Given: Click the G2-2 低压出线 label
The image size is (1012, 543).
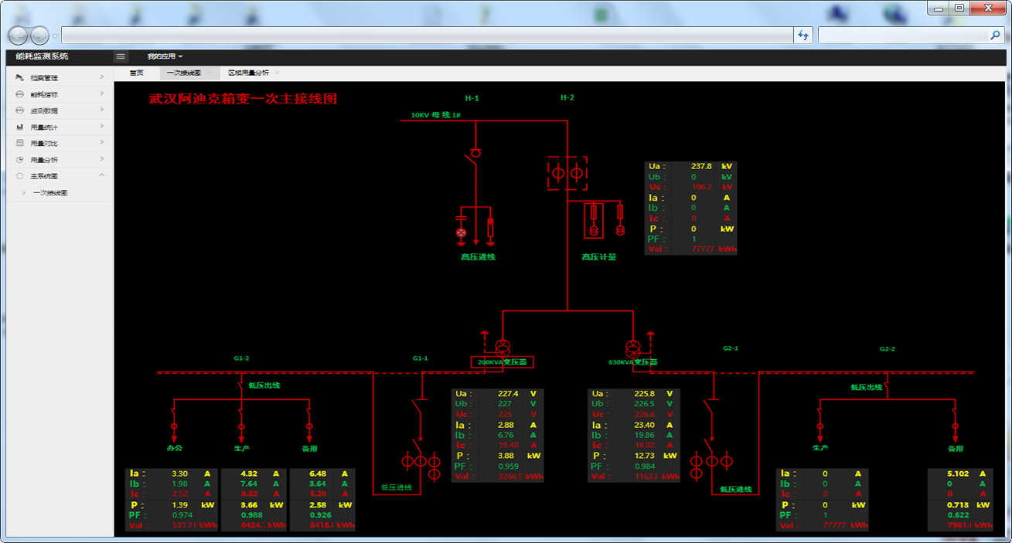Looking at the screenshot, I should [867, 388].
